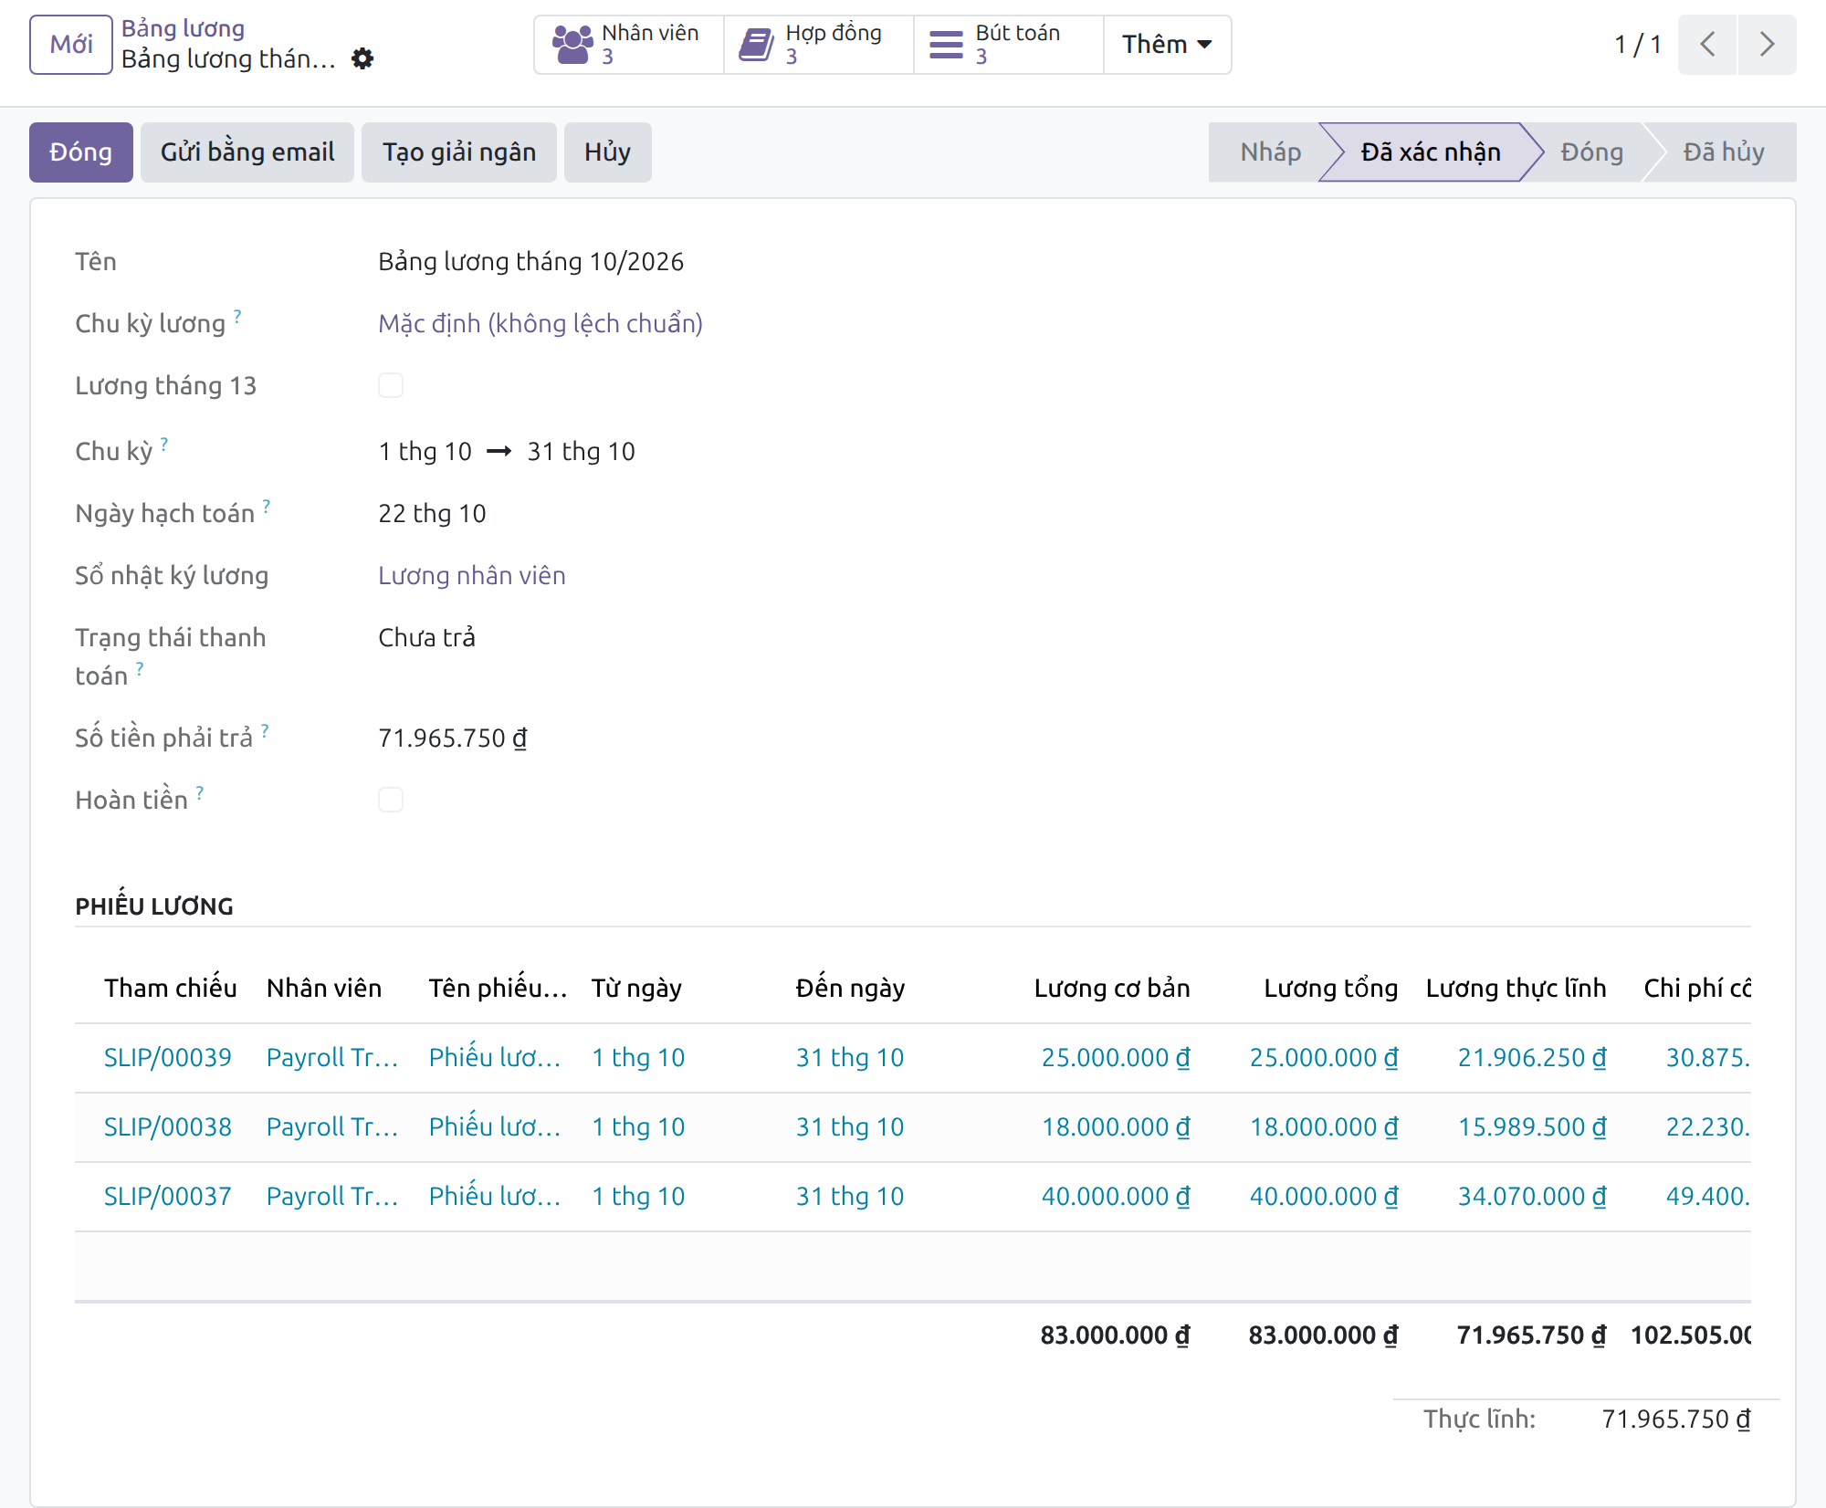
Task: Open the Bảng lương breadcrumb link
Action: coord(184,29)
